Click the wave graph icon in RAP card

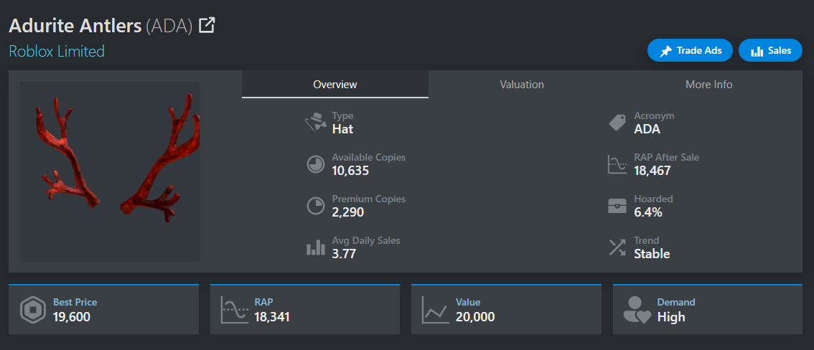(x=234, y=310)
